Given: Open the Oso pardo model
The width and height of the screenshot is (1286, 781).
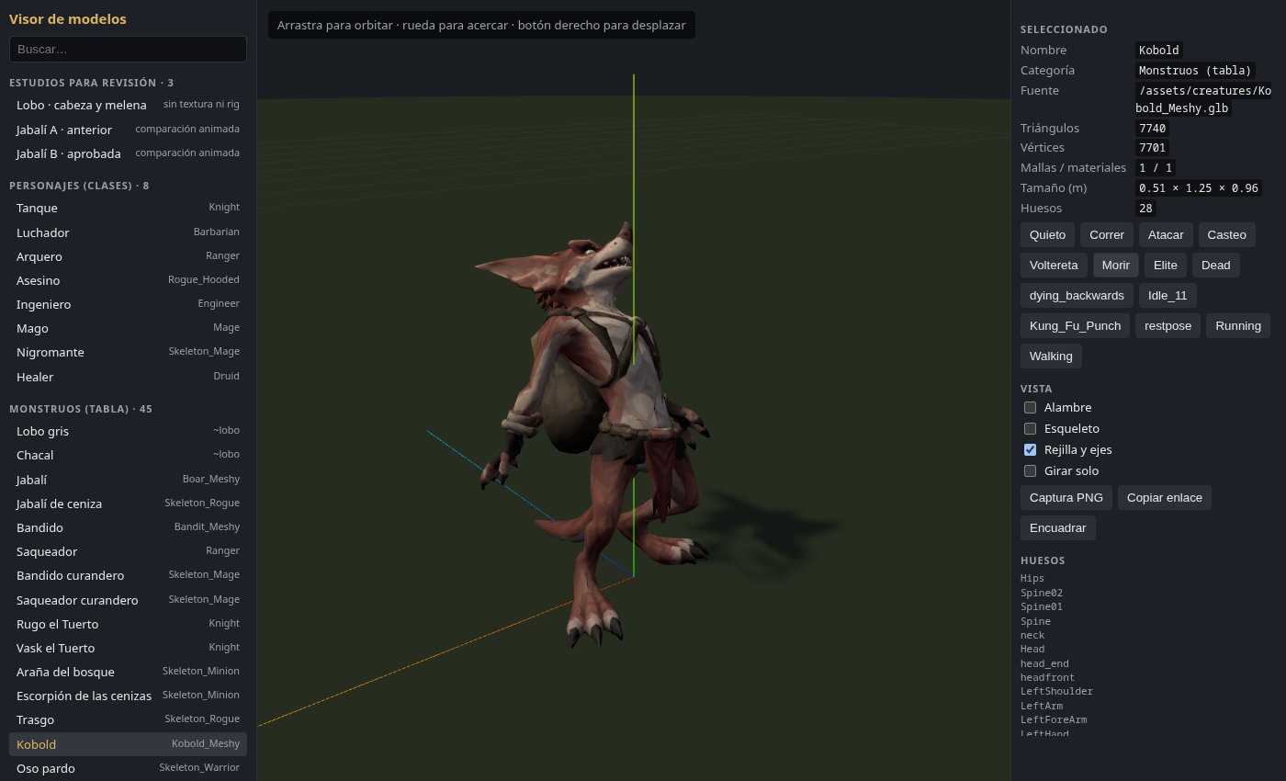Looking at the screenshot, I should [x=128, y=768].
